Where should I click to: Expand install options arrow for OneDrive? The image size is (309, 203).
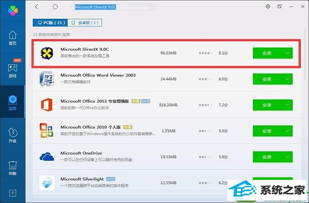(x=288, y=157)
